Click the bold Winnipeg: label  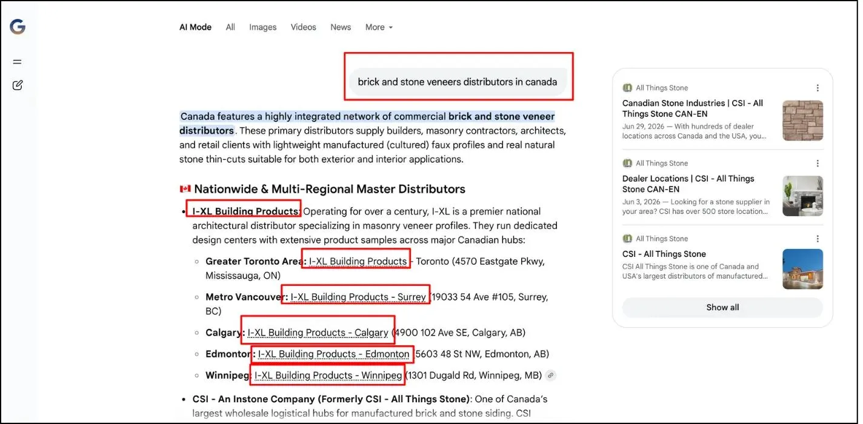(229, 376)
